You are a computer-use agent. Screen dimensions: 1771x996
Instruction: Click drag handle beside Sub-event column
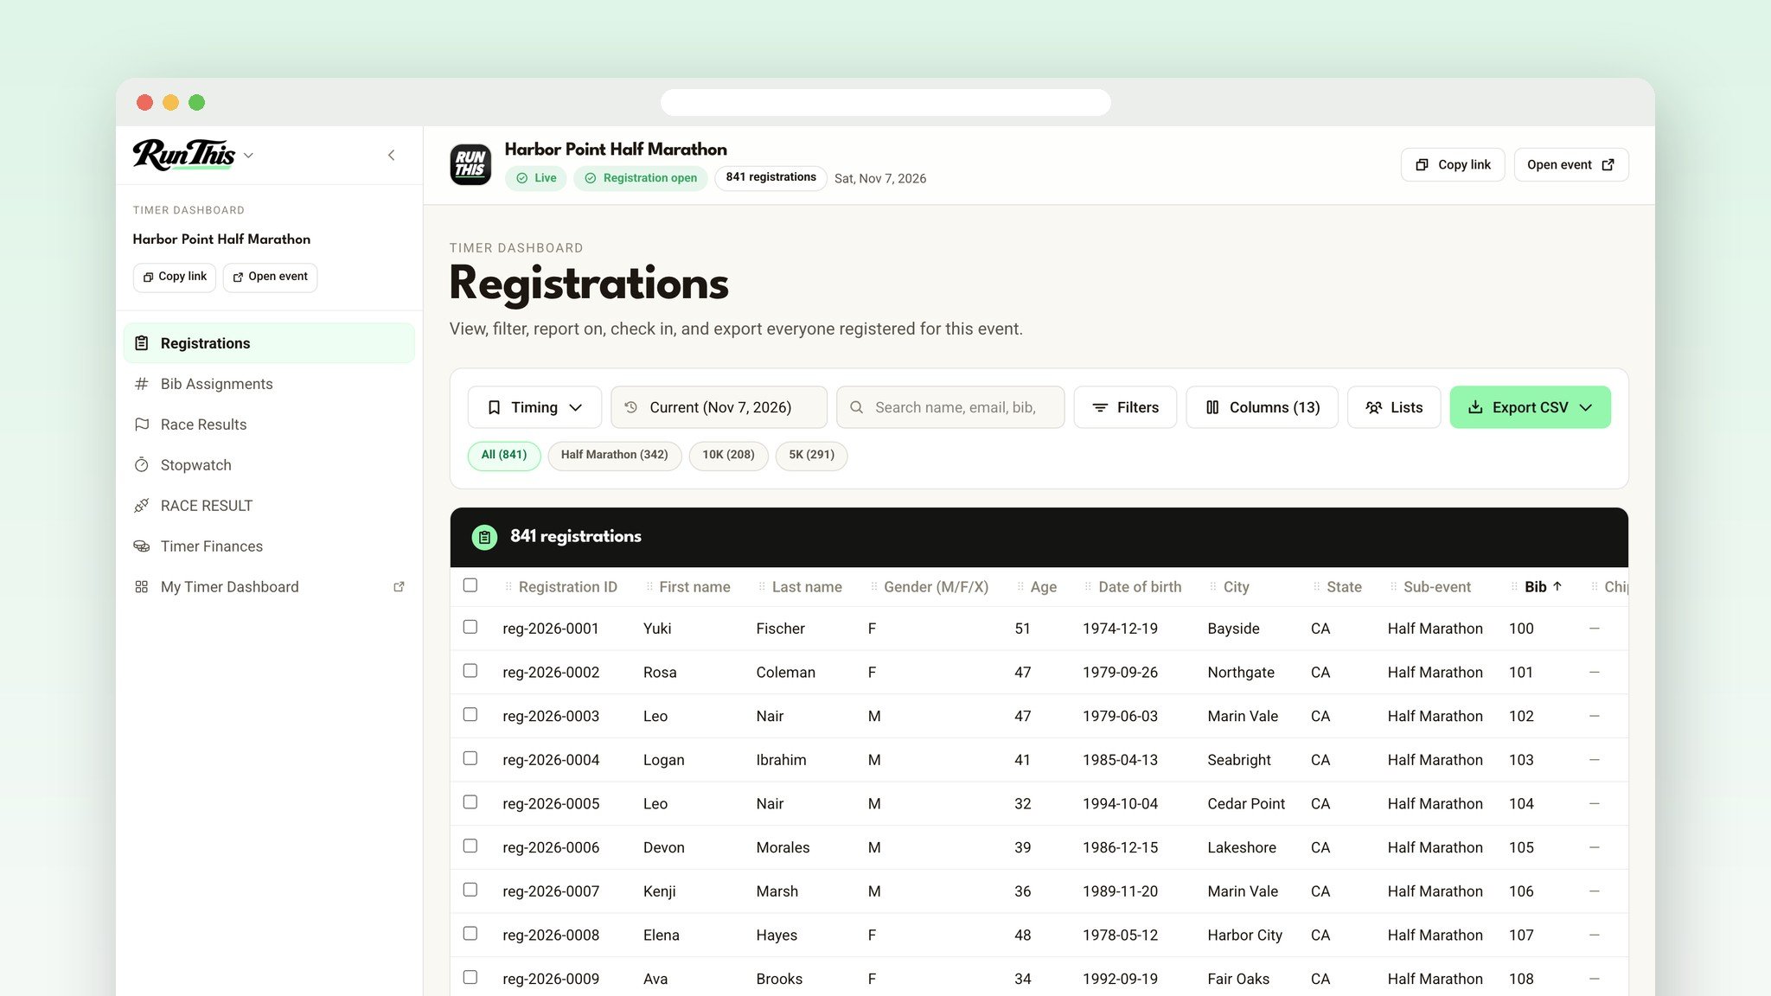(x=1394, y=587)
